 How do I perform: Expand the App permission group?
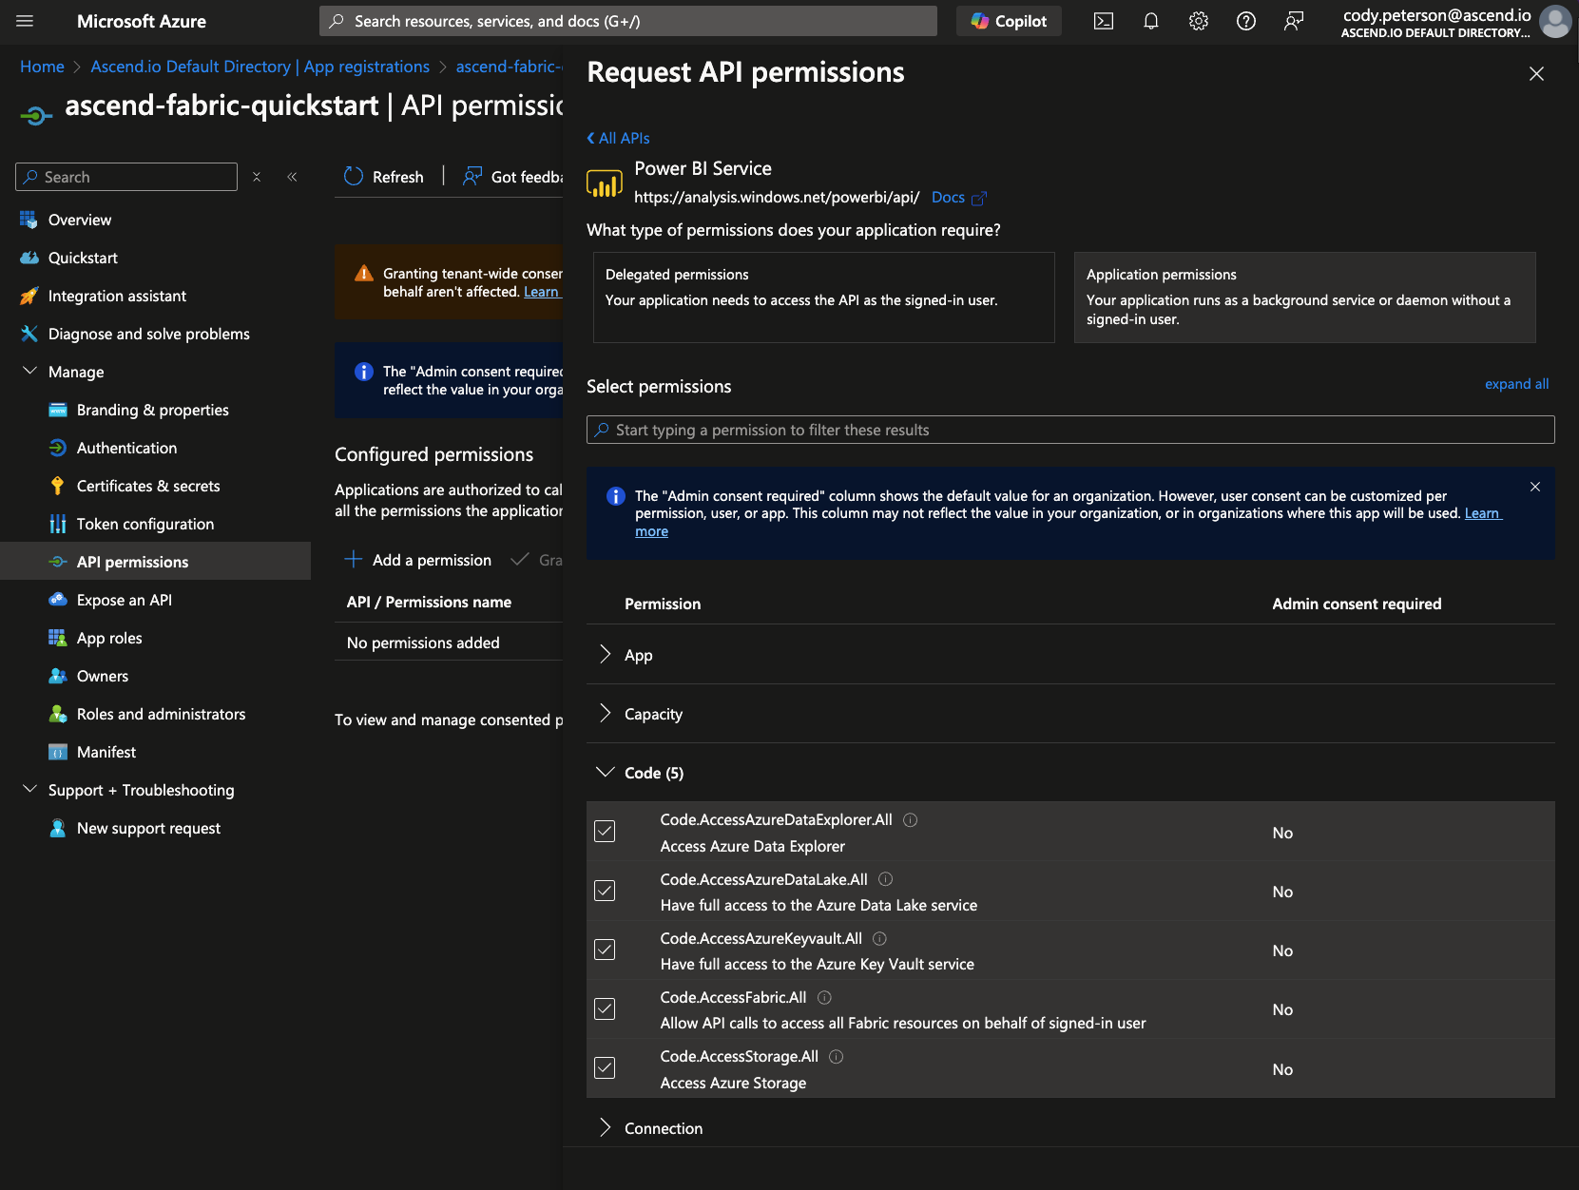(x=605, y=654)
